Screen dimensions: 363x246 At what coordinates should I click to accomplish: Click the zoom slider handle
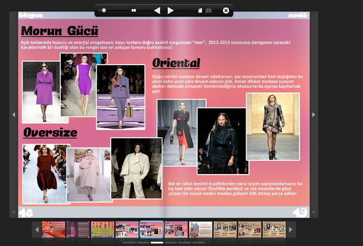pos(104,10)
